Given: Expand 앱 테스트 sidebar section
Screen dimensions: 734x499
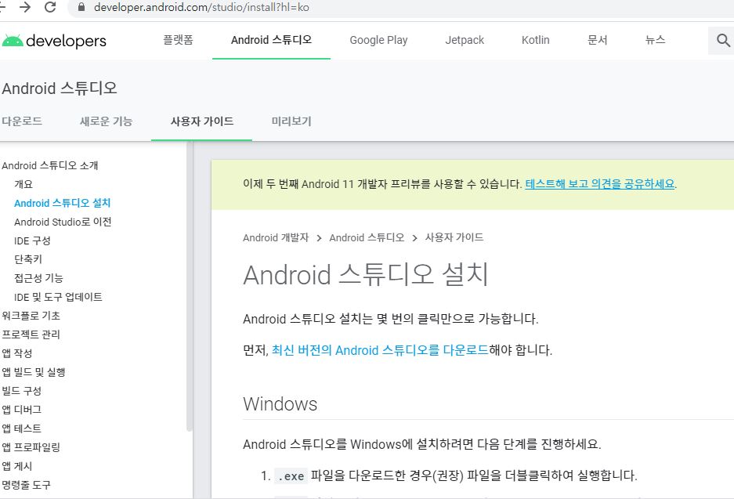Looking at the screenshot, I should (21, 428).
